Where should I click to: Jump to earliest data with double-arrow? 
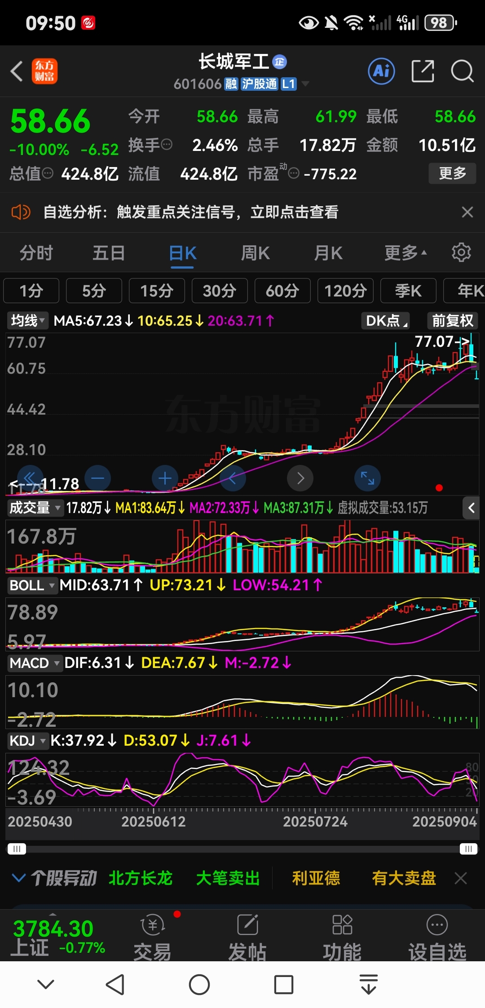[x=30, y=478]
